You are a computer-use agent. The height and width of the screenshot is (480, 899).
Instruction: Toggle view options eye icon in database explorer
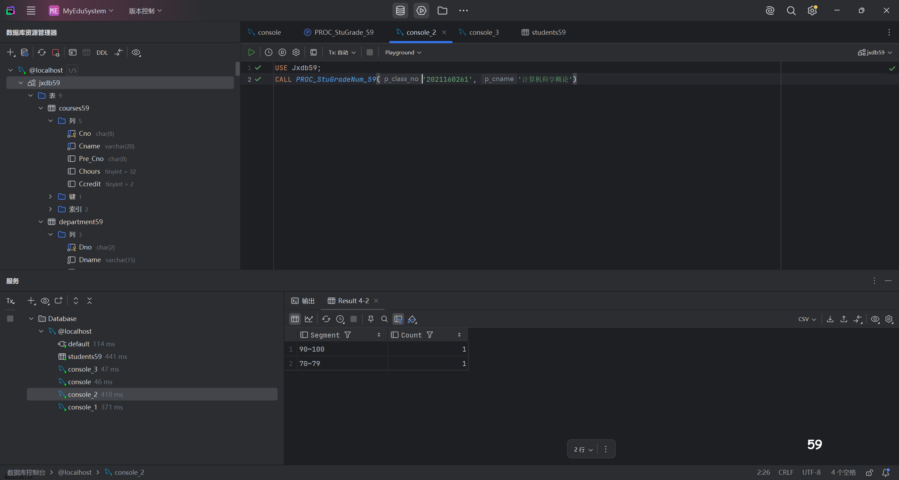tap(136, 52)
